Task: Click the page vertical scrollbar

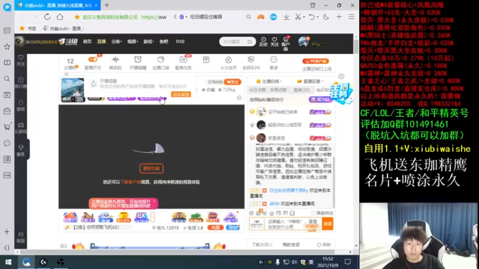Action: point(356,47)
